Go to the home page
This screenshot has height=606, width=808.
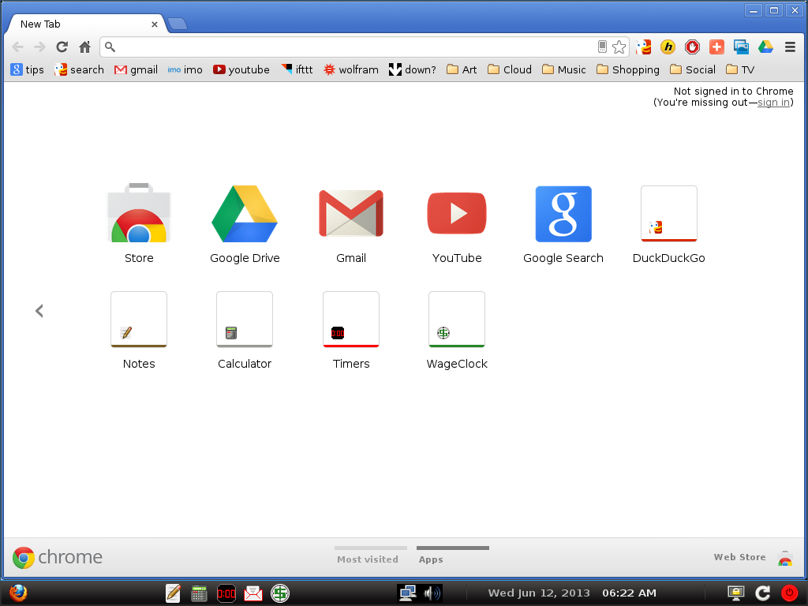(x=84, y=47)
